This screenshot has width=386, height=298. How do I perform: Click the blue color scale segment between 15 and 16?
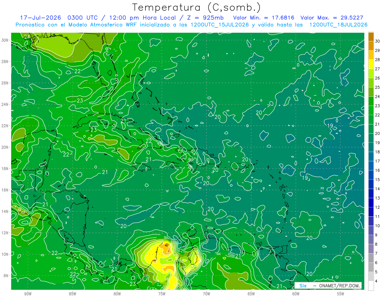click(x=371, y=175)
